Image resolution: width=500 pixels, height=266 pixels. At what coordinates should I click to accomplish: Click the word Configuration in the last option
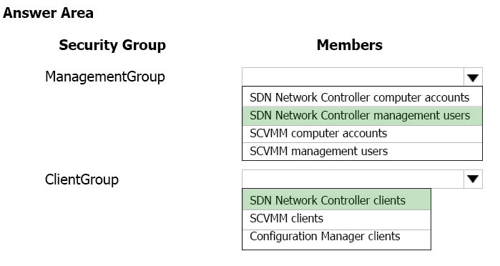[x=283, y=237]
